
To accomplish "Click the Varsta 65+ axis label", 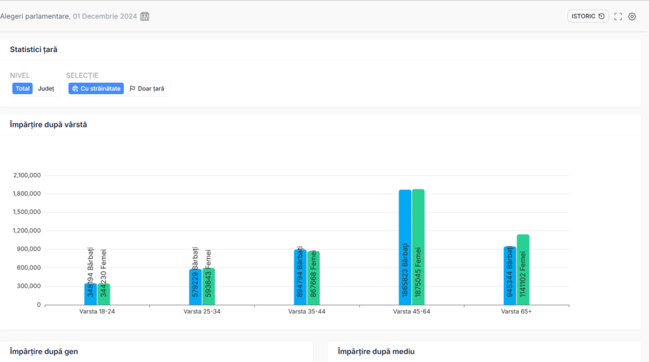I will click(516, 311).
